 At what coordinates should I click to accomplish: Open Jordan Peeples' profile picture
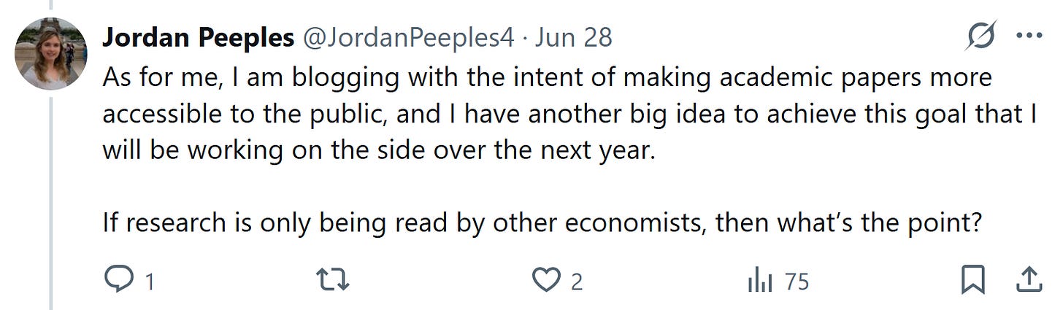[51, 54]
